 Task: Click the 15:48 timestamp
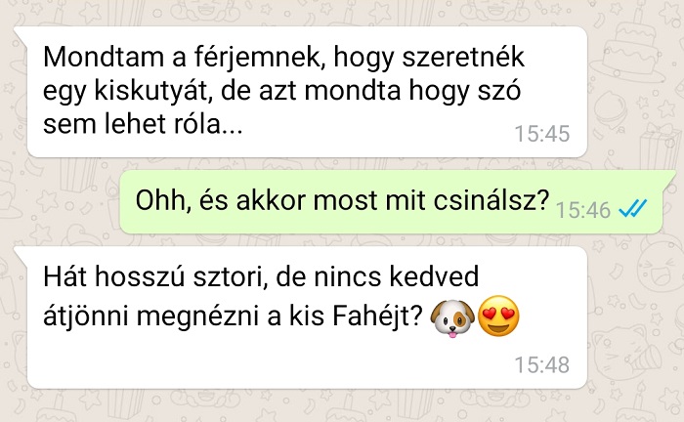click(x=541, y=365)
